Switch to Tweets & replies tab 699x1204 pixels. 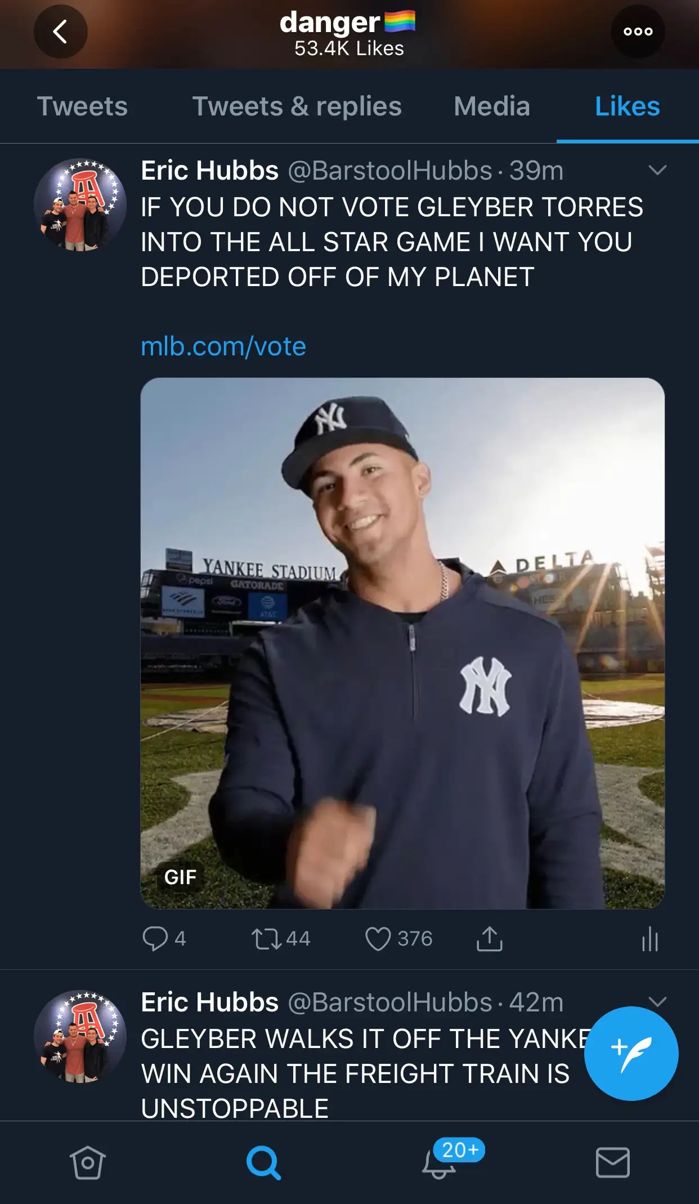pos(297,106)
